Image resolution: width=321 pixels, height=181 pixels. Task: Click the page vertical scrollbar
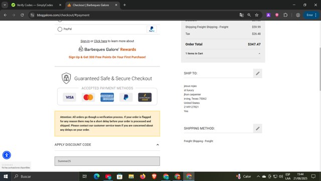click(319, 69)
